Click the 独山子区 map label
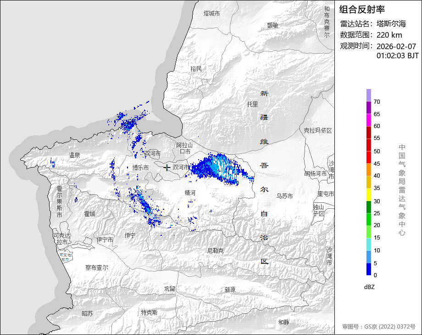The height and width of the screenshot is (335, 422). (319, 210)
